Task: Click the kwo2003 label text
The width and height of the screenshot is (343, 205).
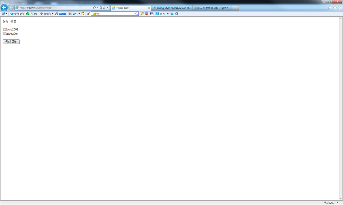Action: pyautogui.click(x=13, y=29)
